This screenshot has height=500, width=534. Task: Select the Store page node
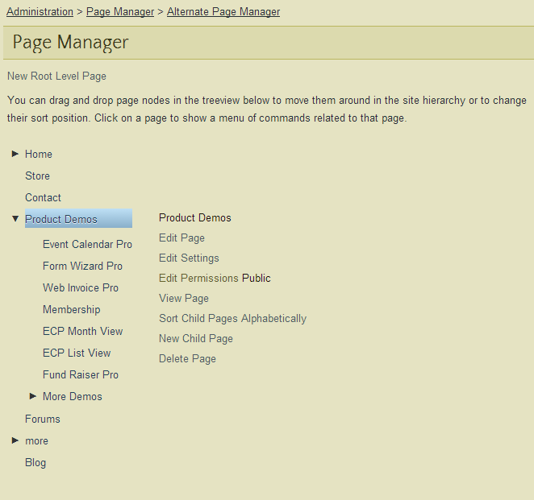pos(37,176)
